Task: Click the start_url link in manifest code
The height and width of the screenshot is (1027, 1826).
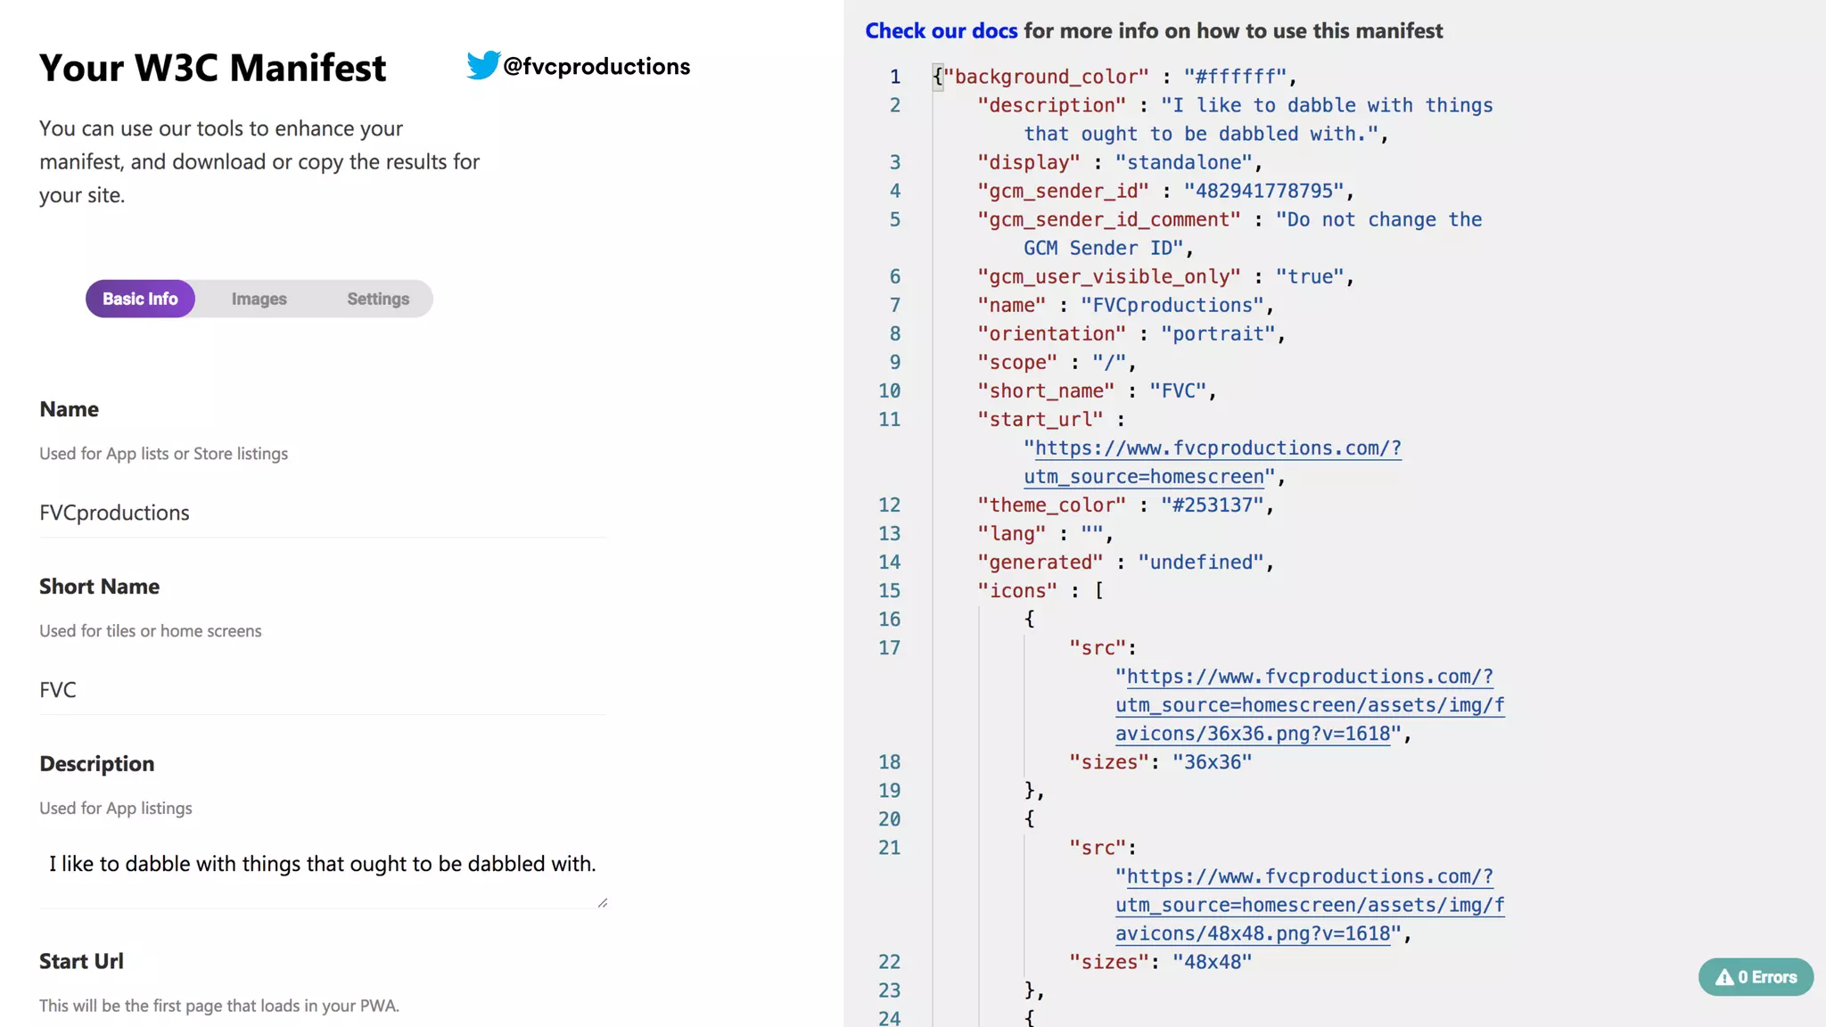Action: click(1218, 448)
